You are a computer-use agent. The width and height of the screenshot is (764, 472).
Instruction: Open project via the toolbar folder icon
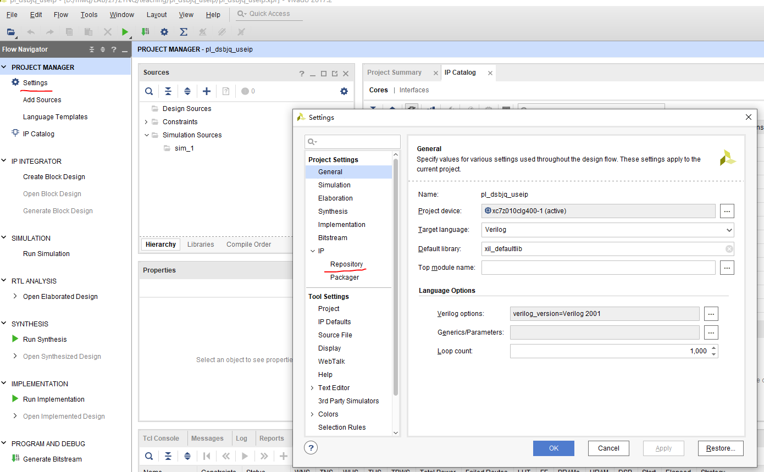coord(10,32)
